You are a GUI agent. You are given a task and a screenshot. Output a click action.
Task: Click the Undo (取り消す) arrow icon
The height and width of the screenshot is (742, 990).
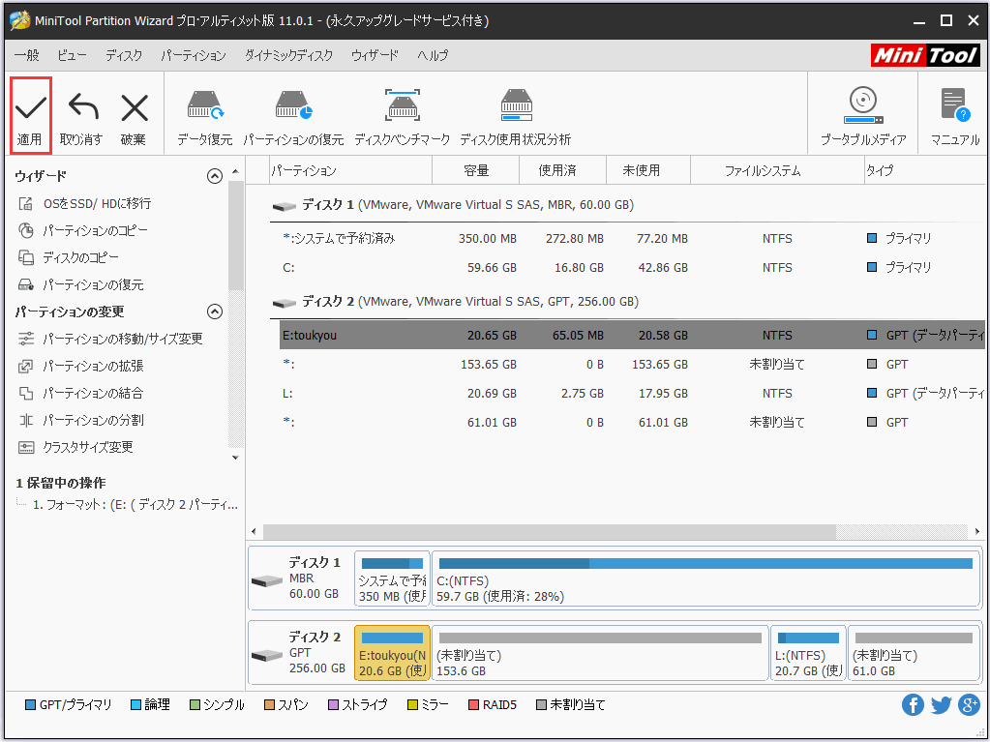pyautogui.click(x=83, y=106)
